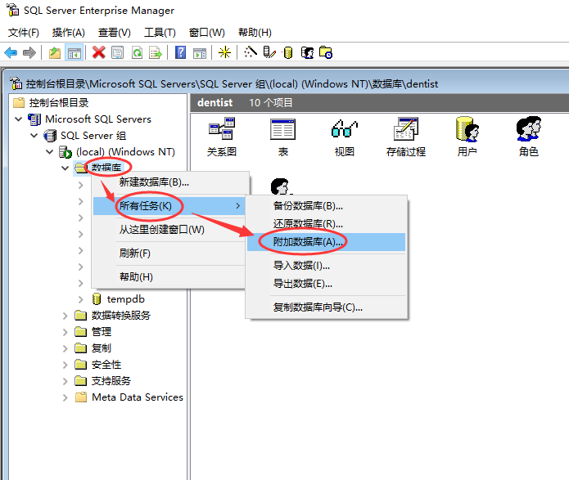Expand the Meta Data Services folder
Image resolution: width=569 pixels, height=480 pixels.
click(65, 397)
